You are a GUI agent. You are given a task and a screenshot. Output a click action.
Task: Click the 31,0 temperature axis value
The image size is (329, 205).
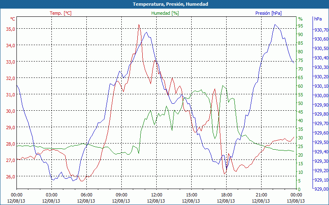[11, 95]
